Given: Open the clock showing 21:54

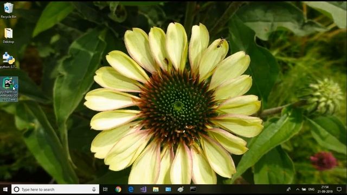Looking at the screenshot, I should click(325, 189).
